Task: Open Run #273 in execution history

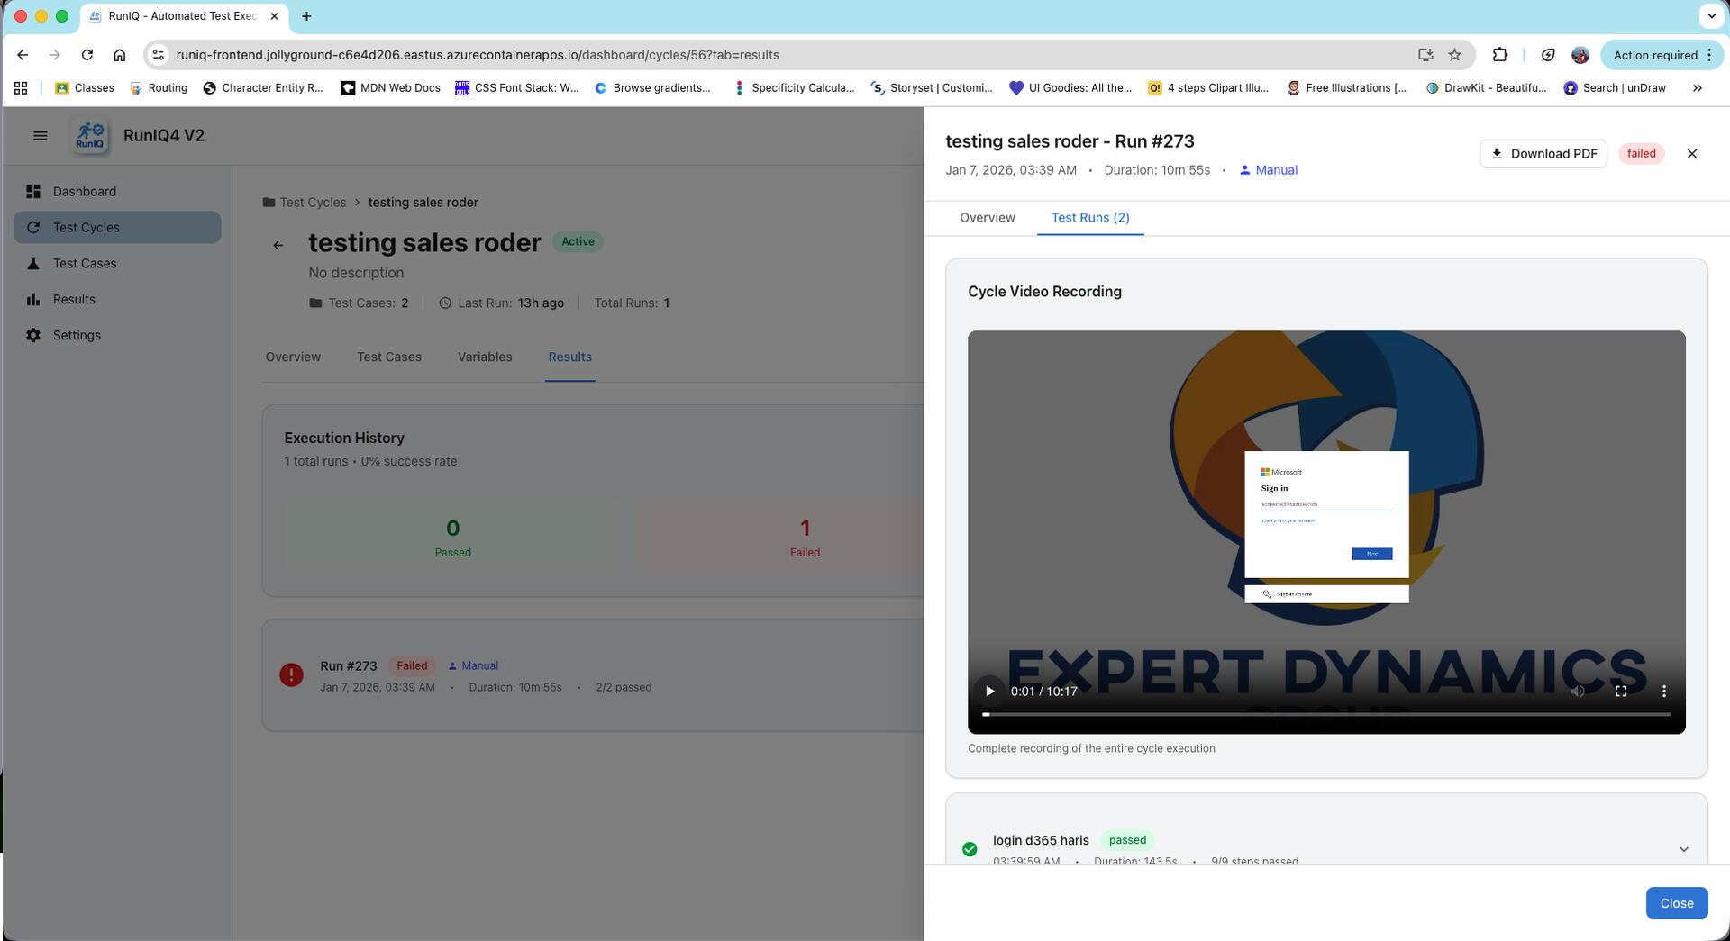Action: [595, 675]
